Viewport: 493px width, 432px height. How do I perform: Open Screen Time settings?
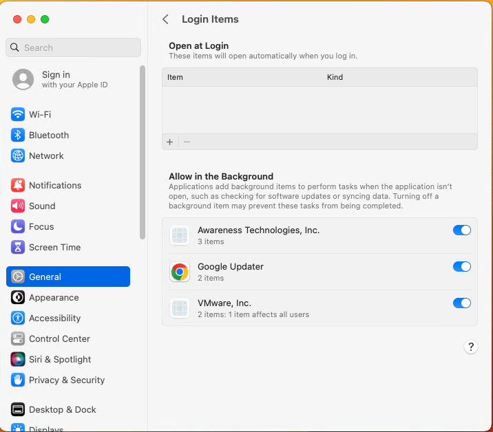click(x=68, y=247)
